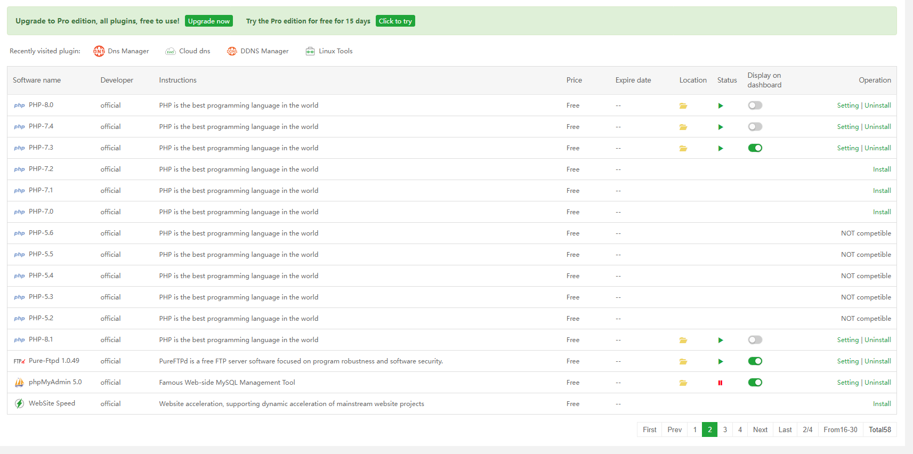Click the Cloud dns recent plugin icon

(x=171, y=51)
